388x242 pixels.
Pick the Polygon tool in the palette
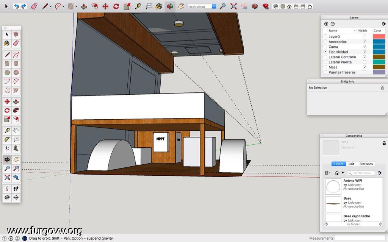pyautogui.click(x=16, y=72)
